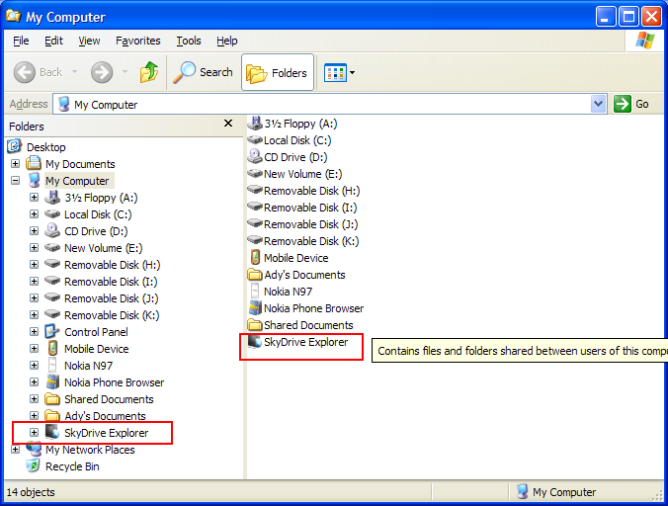The width and height of the screenshot is (668, 506).
Task: Open the Help menu
Action: click(227, 41)
